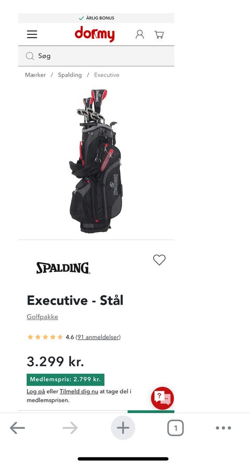The height and width of the screenshot is (466, 250).
Task: Tap the dormy logo
Action: pyautogui.click(x=95, y=34)
